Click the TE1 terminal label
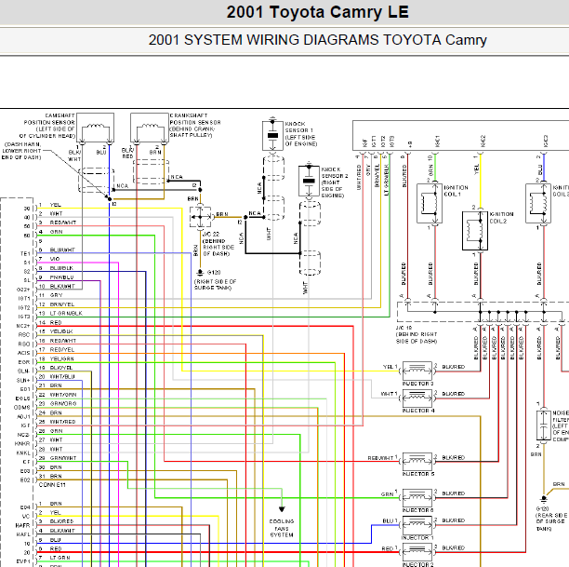This screenshot has width=569, height=567. pos(25,253)
